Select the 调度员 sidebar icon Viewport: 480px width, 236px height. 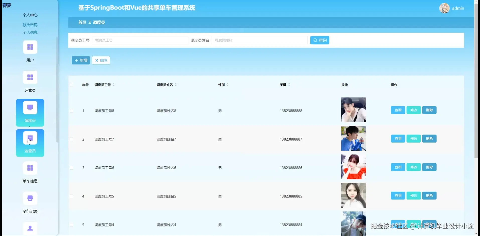30,107
